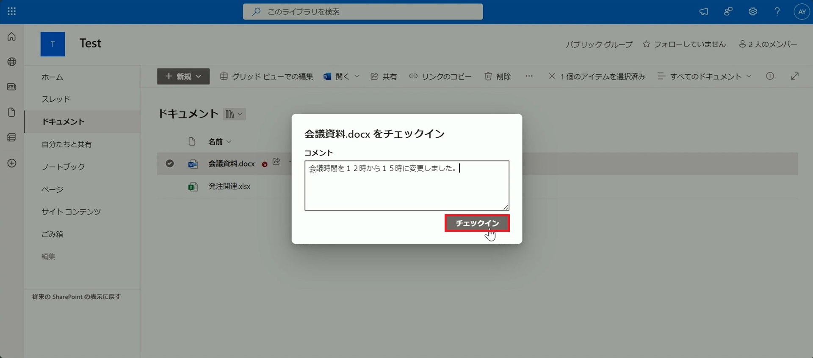The width and height of the screenshot is (813, 358).
Task: Deselect the 会議資料.docx row checkmark
Action: coord(170,164)
